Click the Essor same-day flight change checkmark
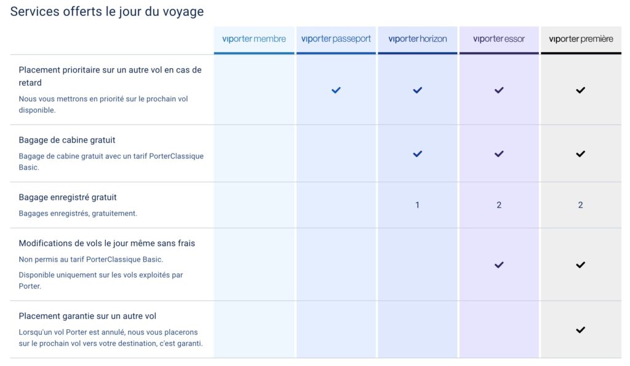Screen dimensions: 630x366 coord(499,265)
